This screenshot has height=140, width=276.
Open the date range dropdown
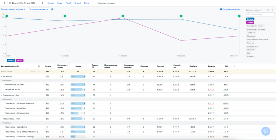coord(23,3)
